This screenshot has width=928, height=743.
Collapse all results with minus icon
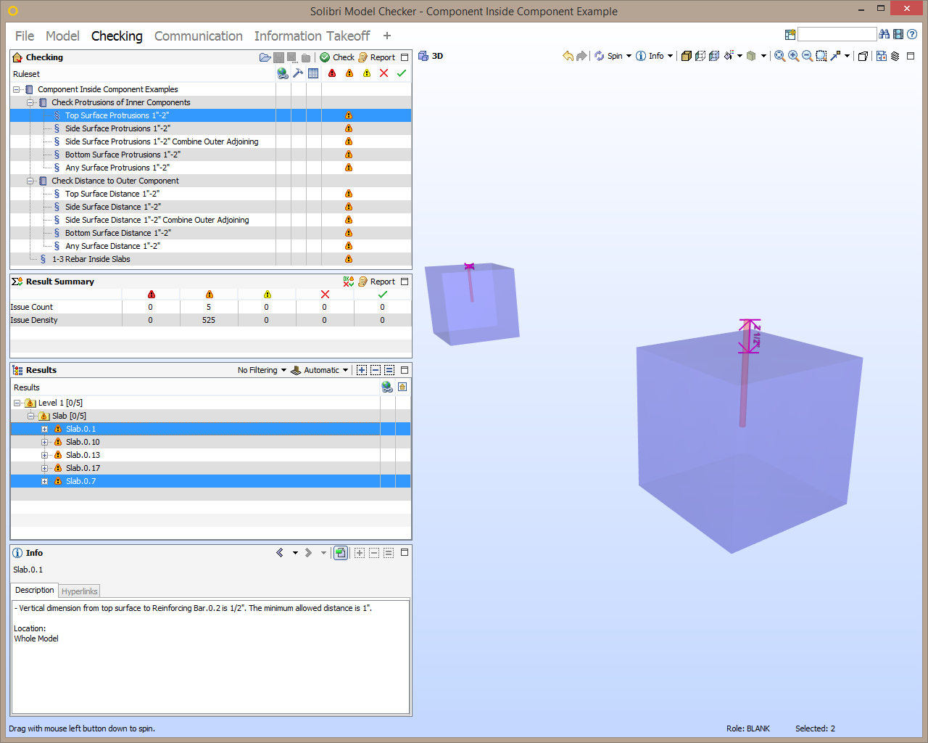(376, 370)
